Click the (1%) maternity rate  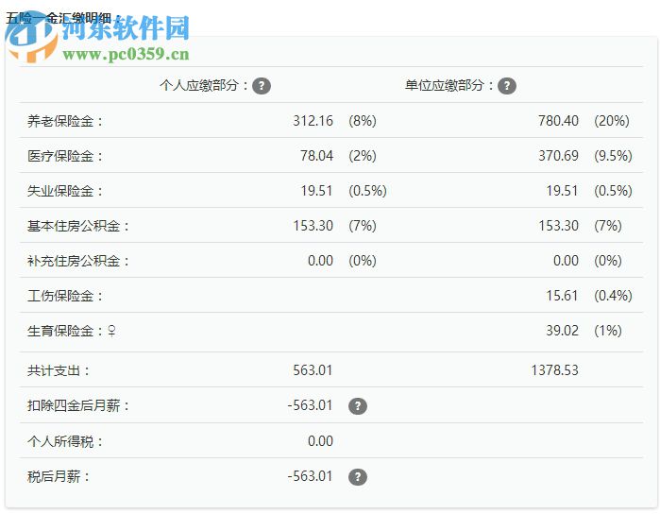point(608,331)
